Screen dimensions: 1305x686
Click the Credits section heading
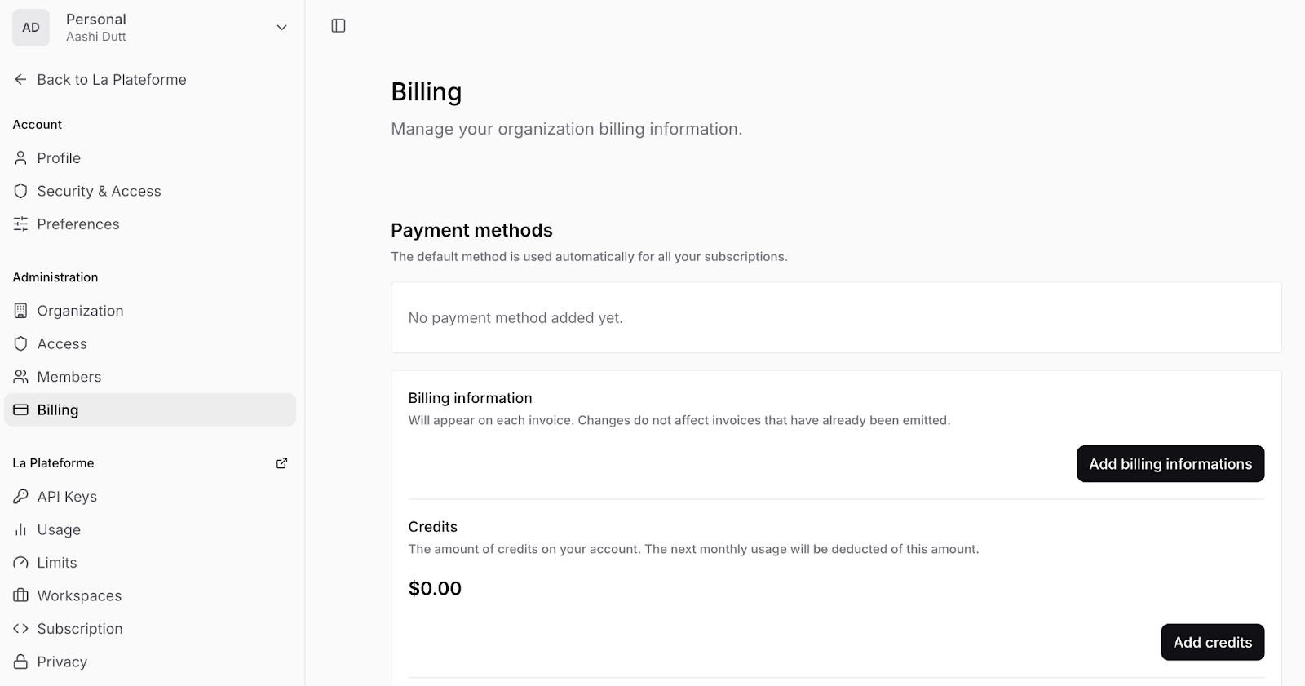[x=432, y=527]
